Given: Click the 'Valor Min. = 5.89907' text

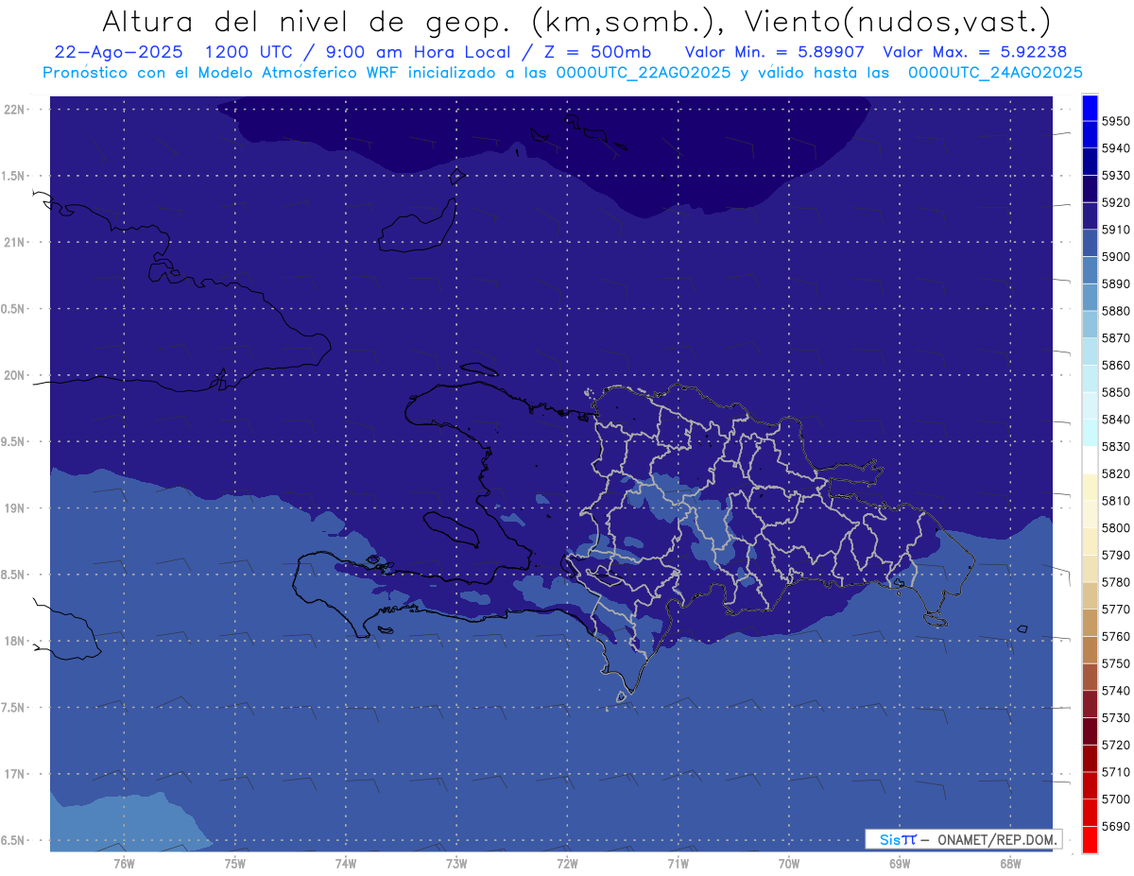Looking at the screenshot, I should click(x=775, y=52).
